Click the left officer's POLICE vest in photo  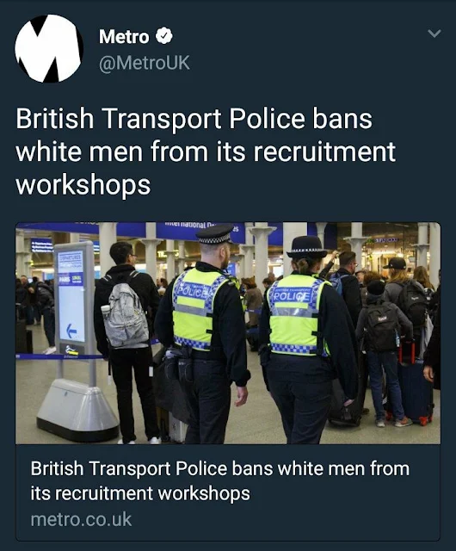197,310
